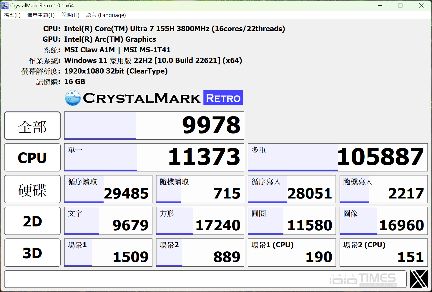Start the 3D benchmark button
Viewport: 432px width, 292px height.
coord(32,253)
